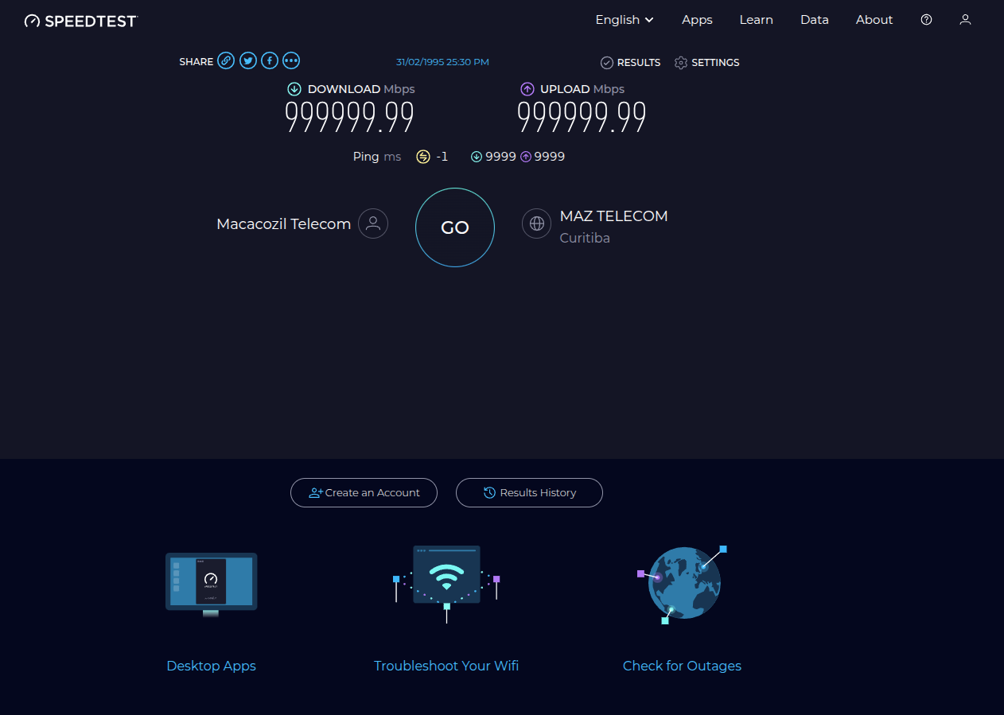Open the RESULTS tab
The width and height of the screenshot is (1004, 715).
tap(630, 62)
